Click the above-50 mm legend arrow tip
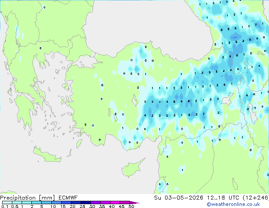 click(x=134, y=202)
